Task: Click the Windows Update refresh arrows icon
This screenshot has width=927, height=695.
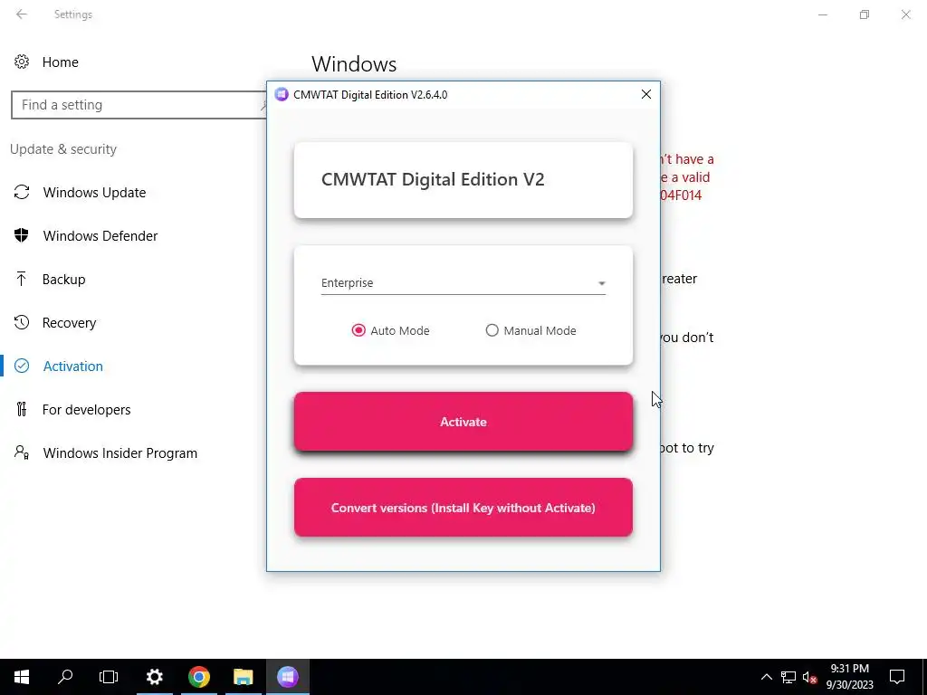Action: coord(22,192)
